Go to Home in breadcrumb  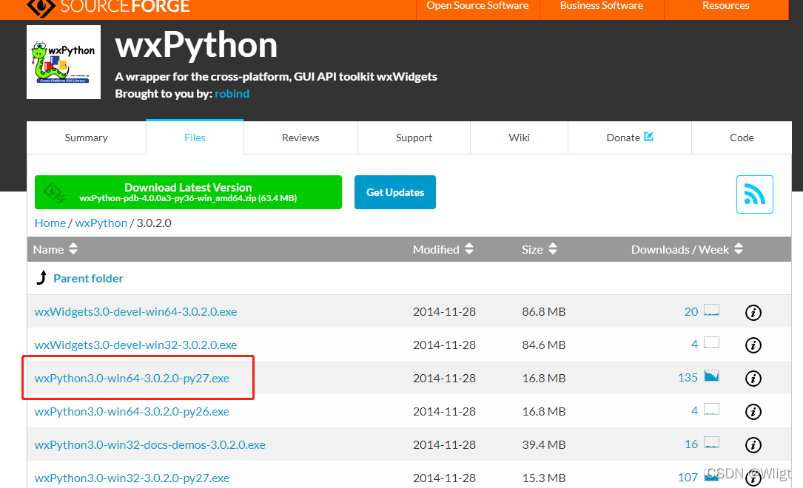pos(50,223)
